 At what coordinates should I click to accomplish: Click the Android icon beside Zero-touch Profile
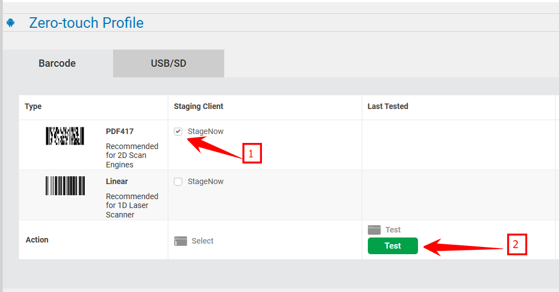(x=10, y=23)
